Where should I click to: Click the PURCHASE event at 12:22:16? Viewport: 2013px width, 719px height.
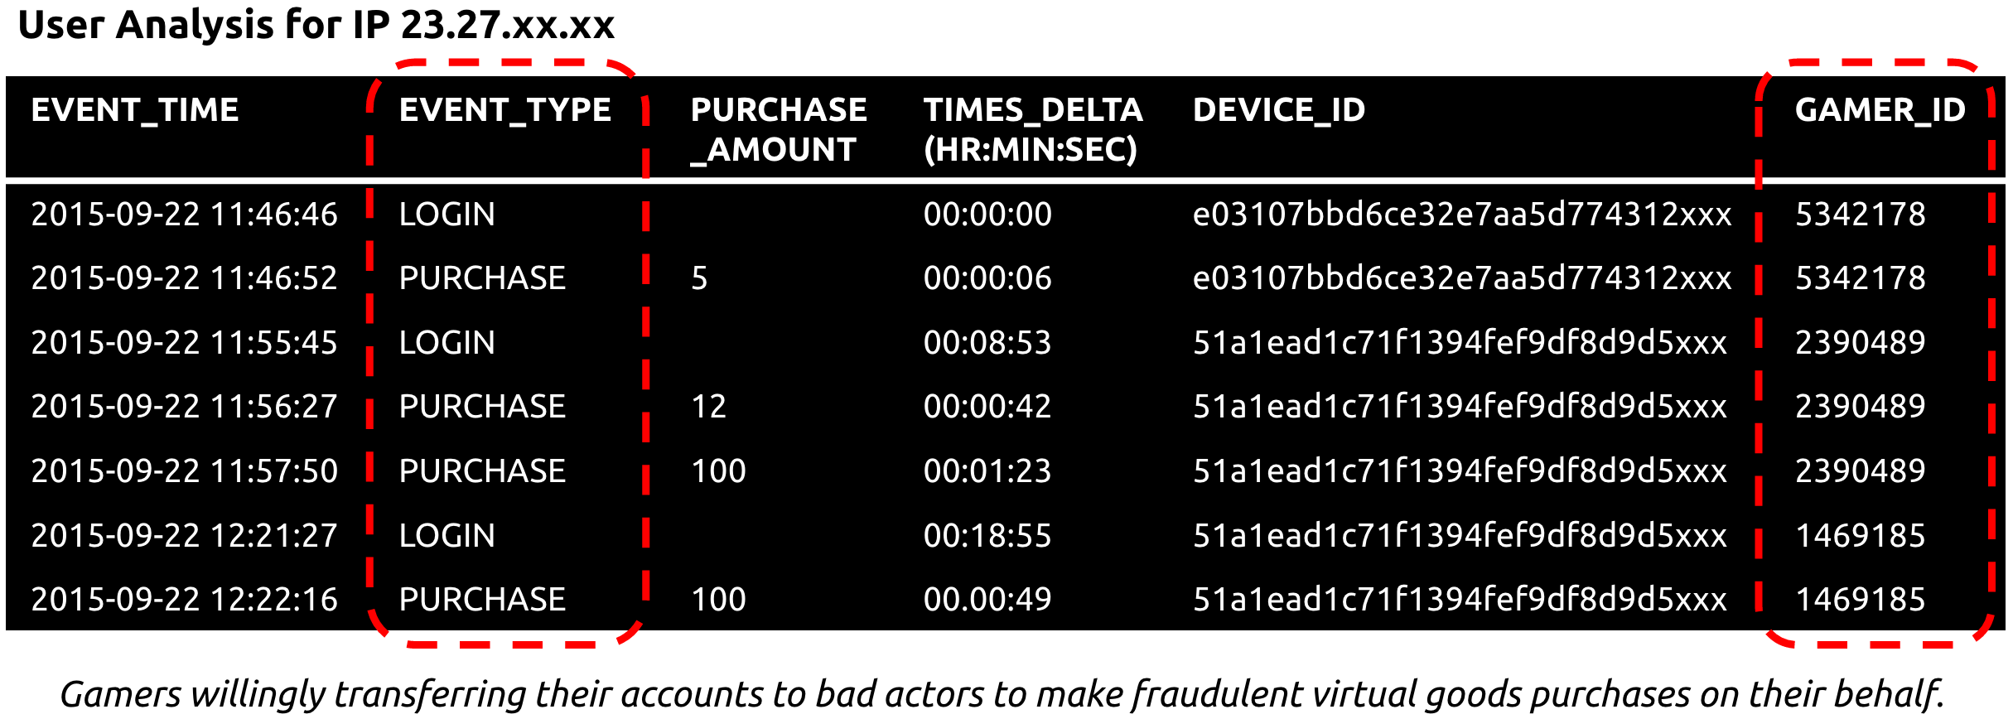(x=482, y=600)
